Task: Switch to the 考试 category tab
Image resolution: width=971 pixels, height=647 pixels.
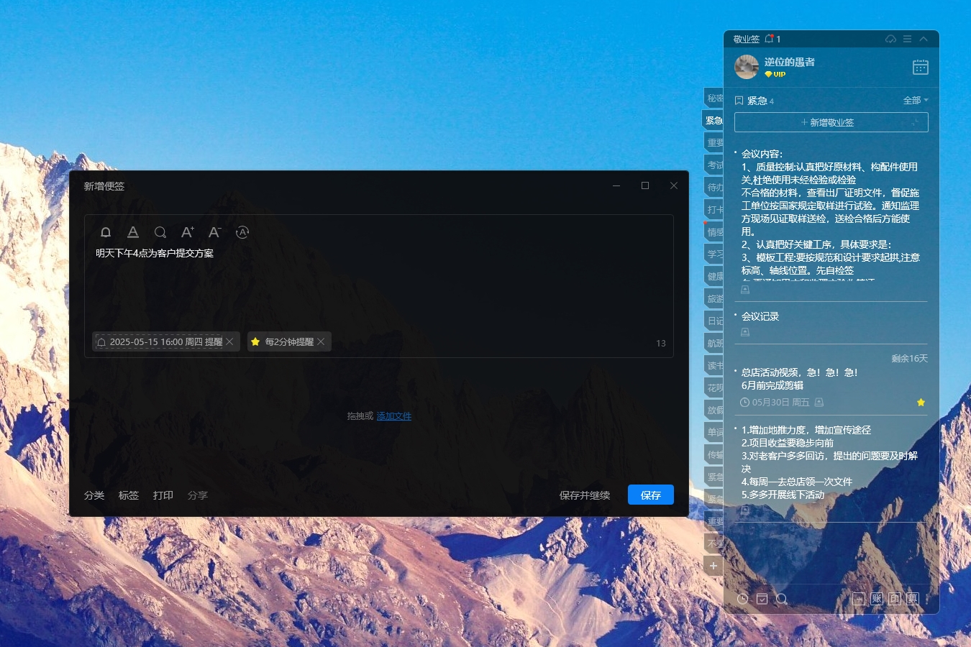Action: pyautogui.click(x=714, y=165)
